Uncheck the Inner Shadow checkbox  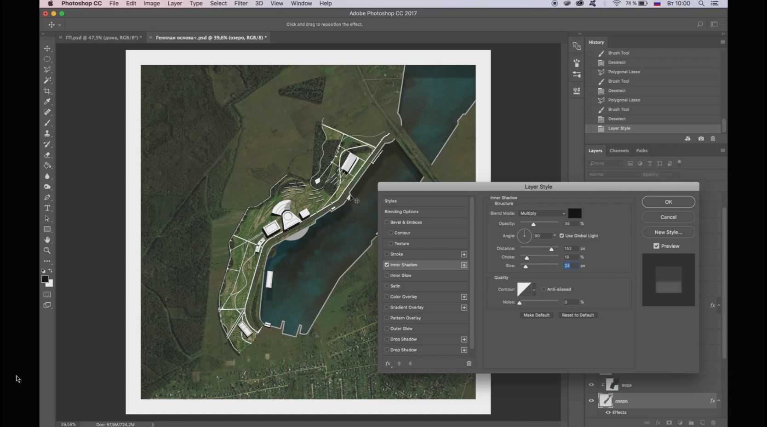click(x=387, y=265)
